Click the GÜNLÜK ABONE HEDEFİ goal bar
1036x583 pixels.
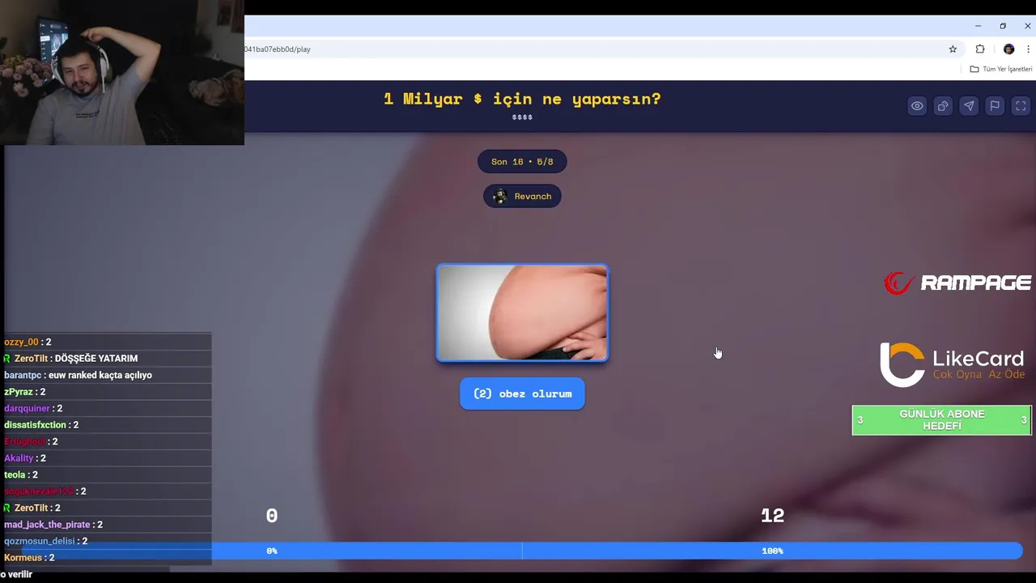click(942, 420)
